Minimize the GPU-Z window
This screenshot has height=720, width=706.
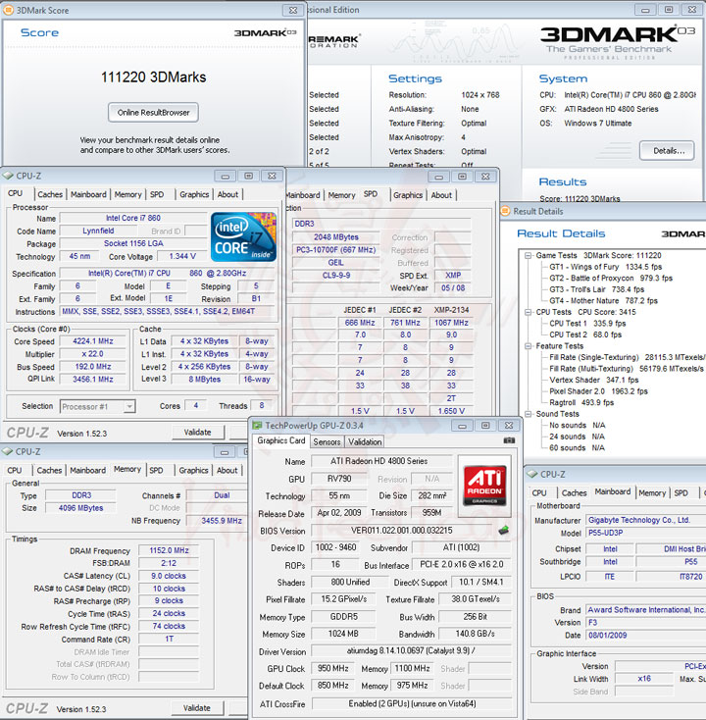coord(462,426)
